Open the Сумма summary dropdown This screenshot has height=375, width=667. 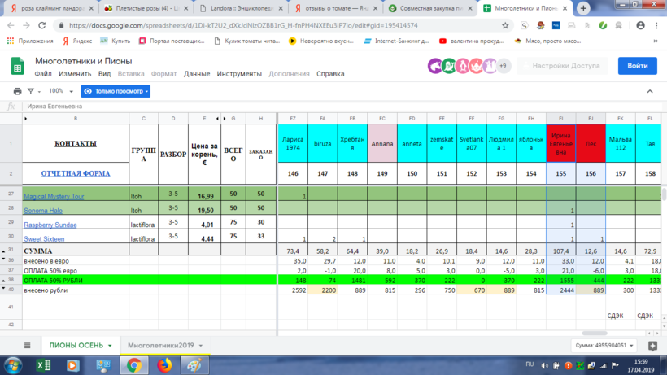(604, 346)
